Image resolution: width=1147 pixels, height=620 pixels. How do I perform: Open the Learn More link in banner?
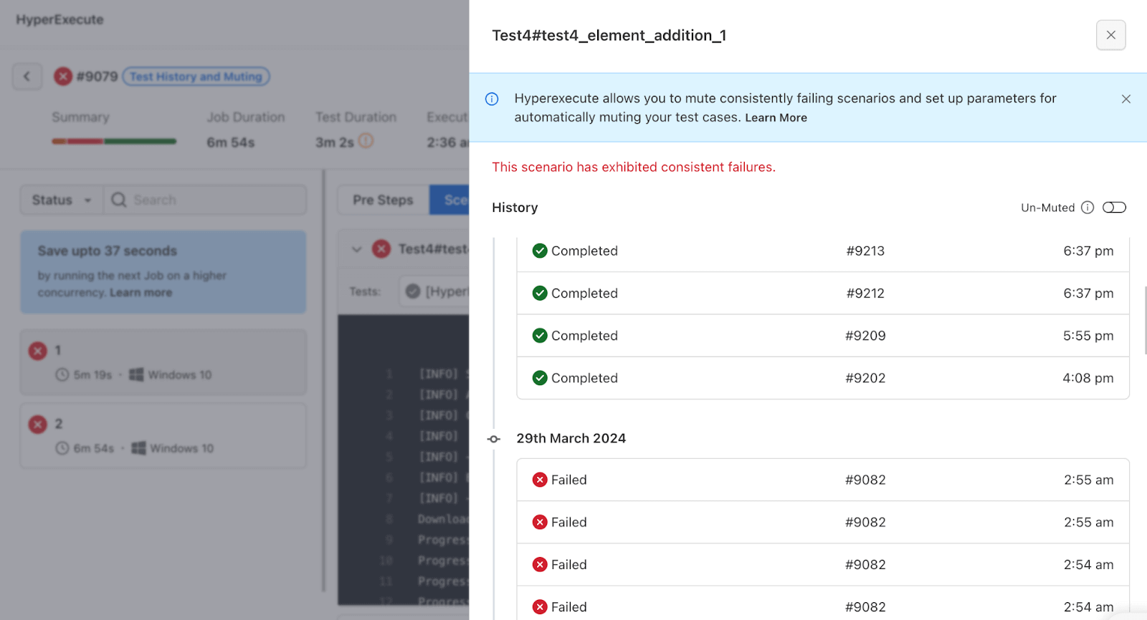[x=776, y=117]
